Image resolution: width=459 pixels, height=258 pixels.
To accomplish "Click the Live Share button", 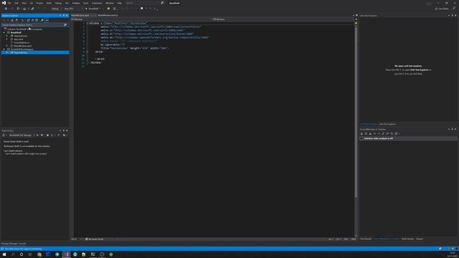I will pyautogui.click(x=442, y=9).
